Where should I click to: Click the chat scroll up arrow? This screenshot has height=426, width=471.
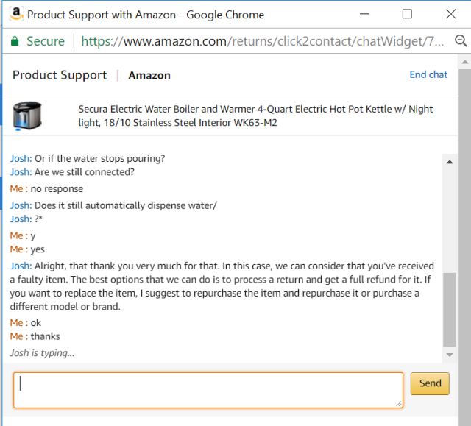(450, 161)
